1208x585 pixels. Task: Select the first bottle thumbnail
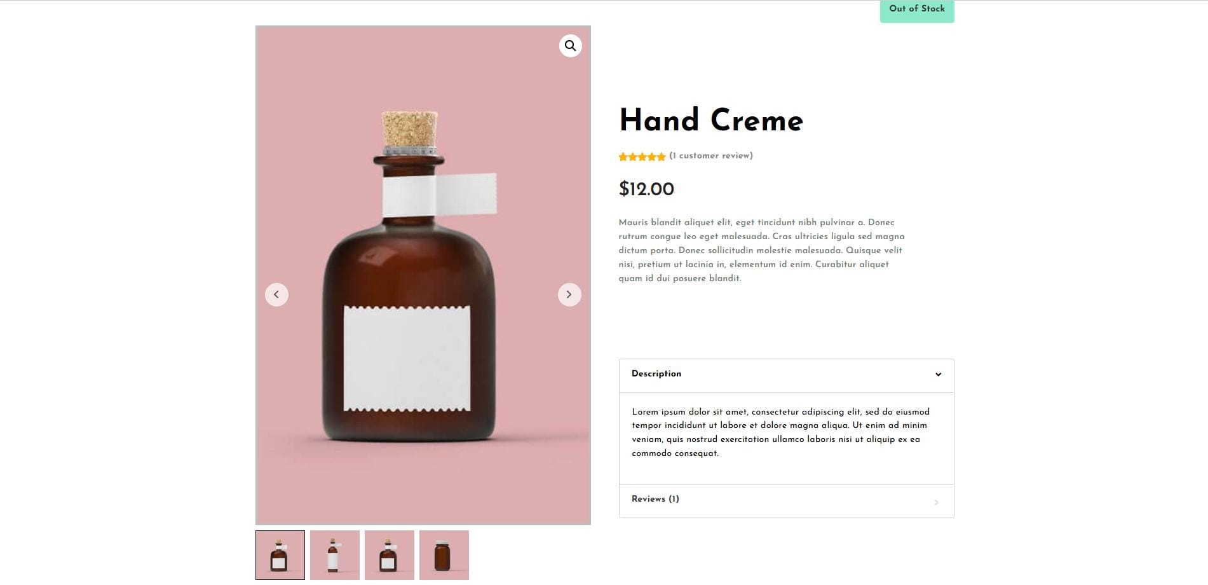(x=280, y=555)
